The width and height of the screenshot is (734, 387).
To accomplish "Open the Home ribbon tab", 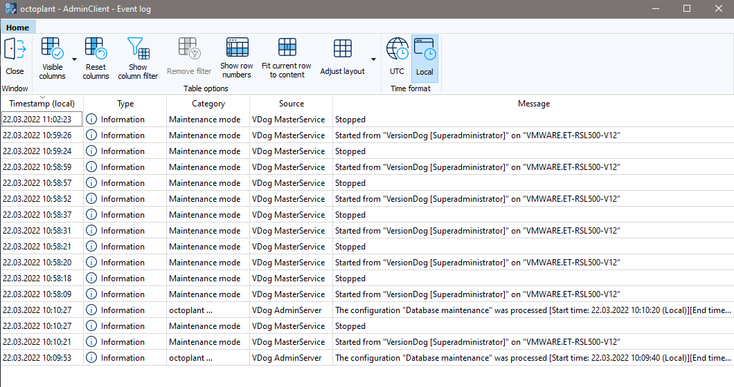I will [18, 28].
